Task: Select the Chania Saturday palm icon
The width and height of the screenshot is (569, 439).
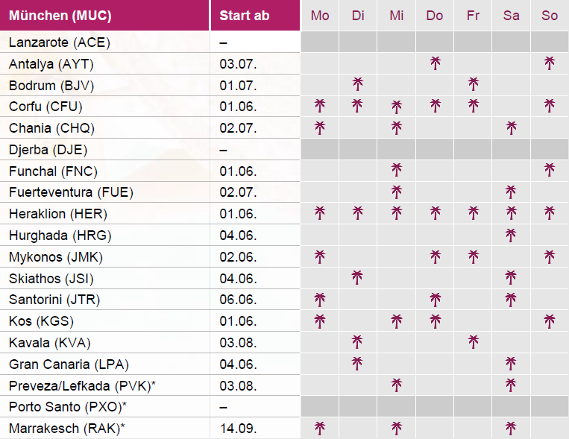Action: (511, 127)
